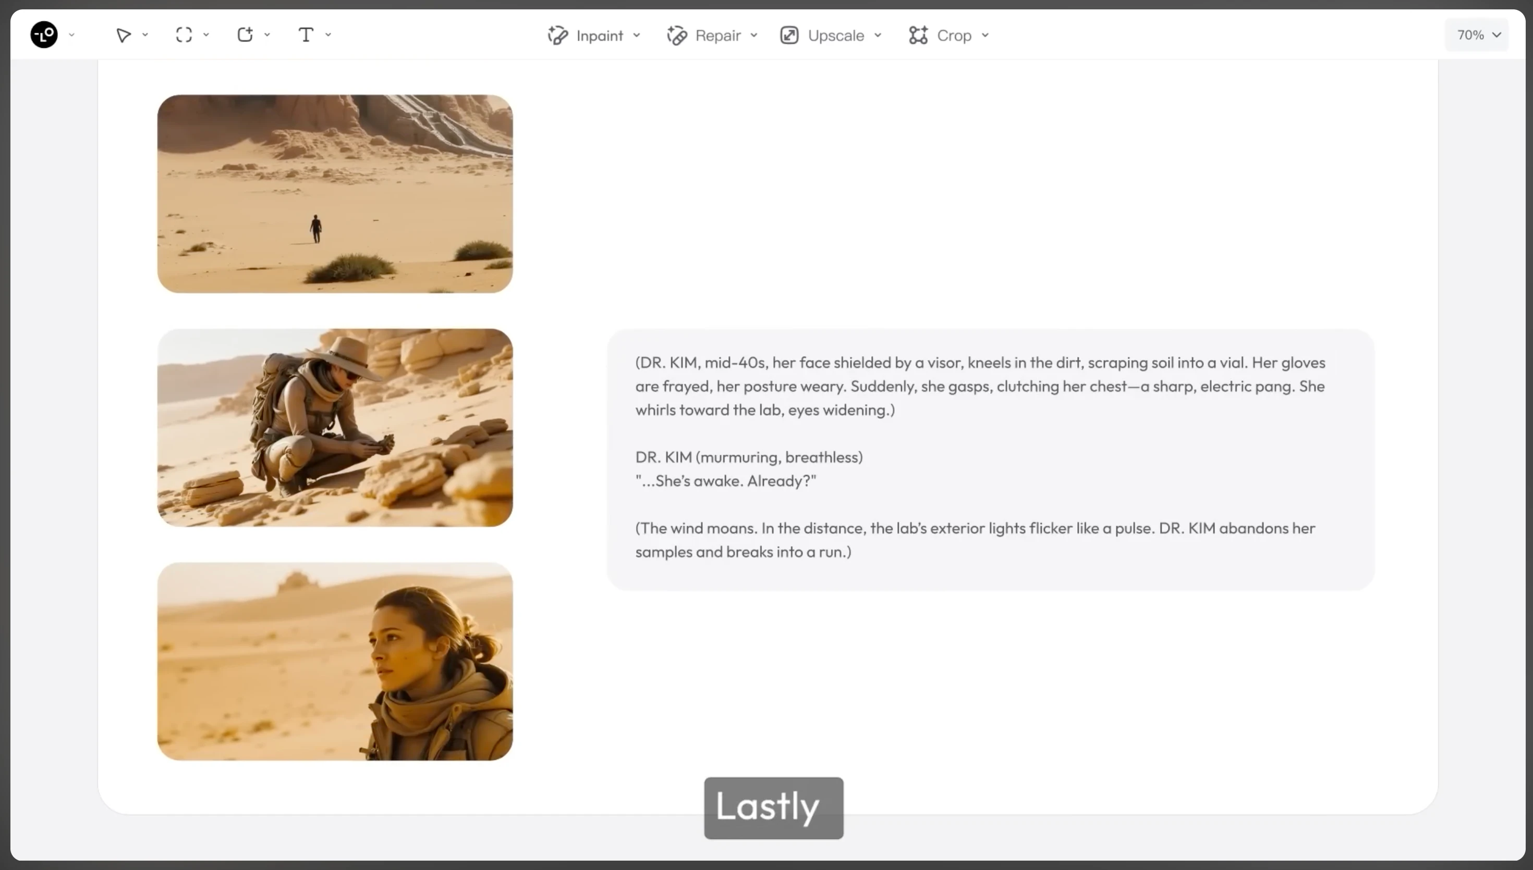Expand the Repair options chevron

754,35
